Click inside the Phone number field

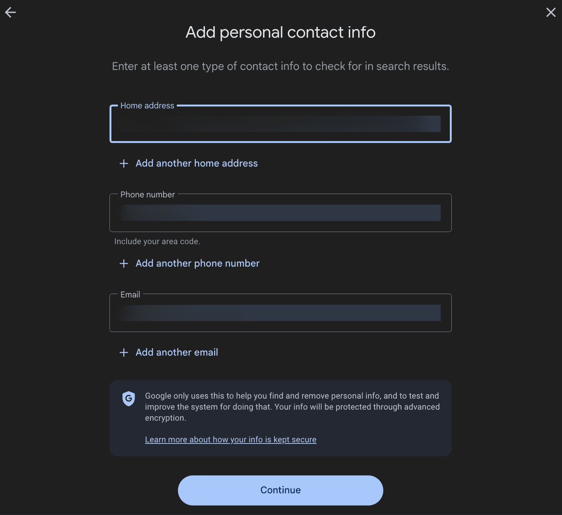pyautogui.click(x=280, y=213)
